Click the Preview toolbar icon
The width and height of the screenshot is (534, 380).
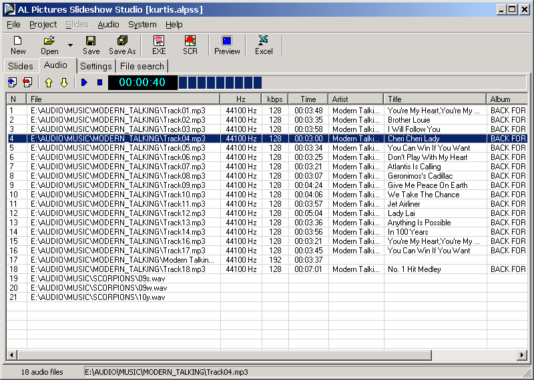point(227,45)
